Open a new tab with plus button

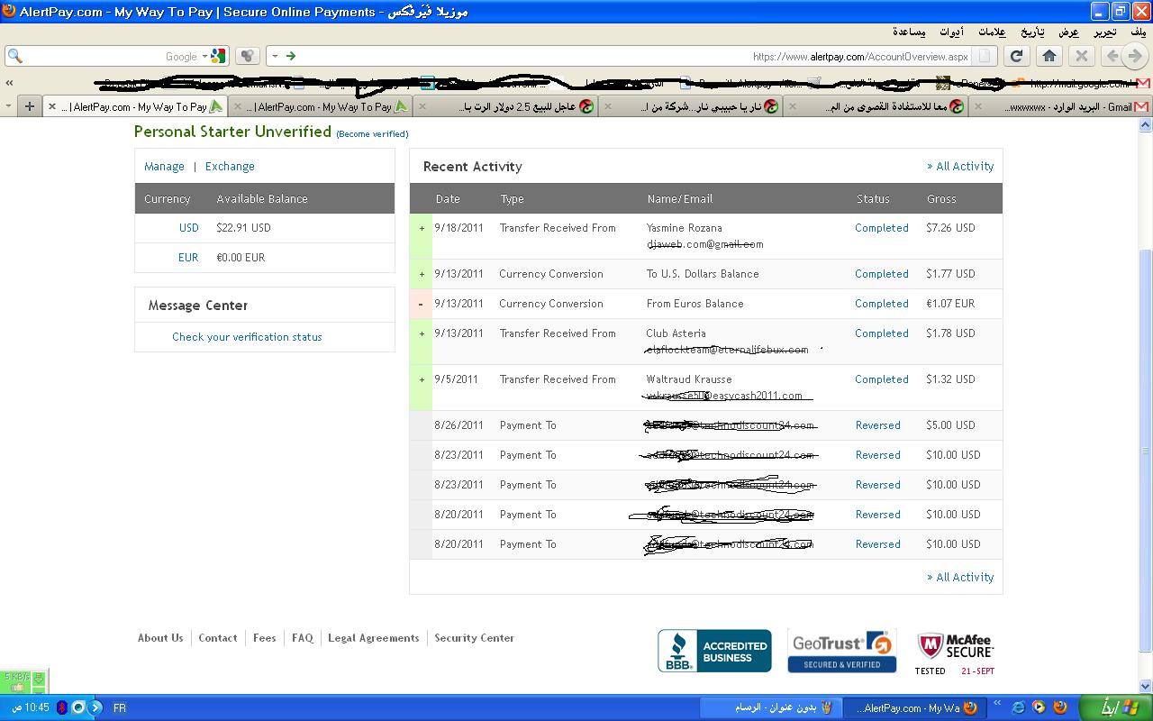click(x=30, y=106)
